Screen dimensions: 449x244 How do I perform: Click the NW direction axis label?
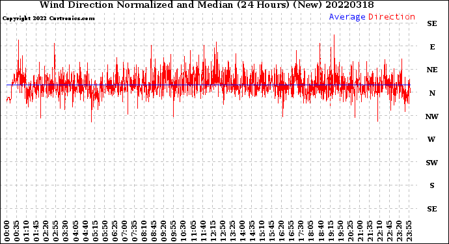click(432, 116)
